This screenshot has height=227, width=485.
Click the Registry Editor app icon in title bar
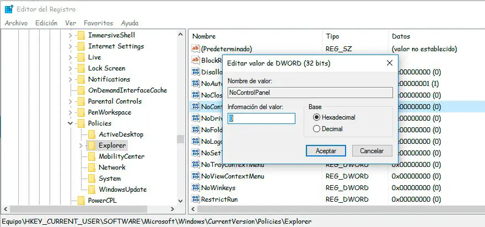click(x=9, y=9)
